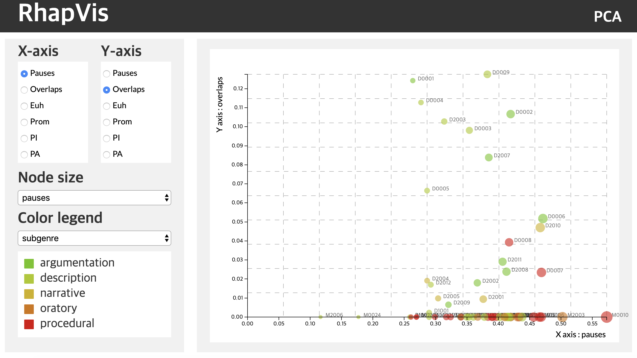The height and width of the screenshot is (358, 637).
Task: Set X-axis to Overlaps
Action: pos(24,90)
